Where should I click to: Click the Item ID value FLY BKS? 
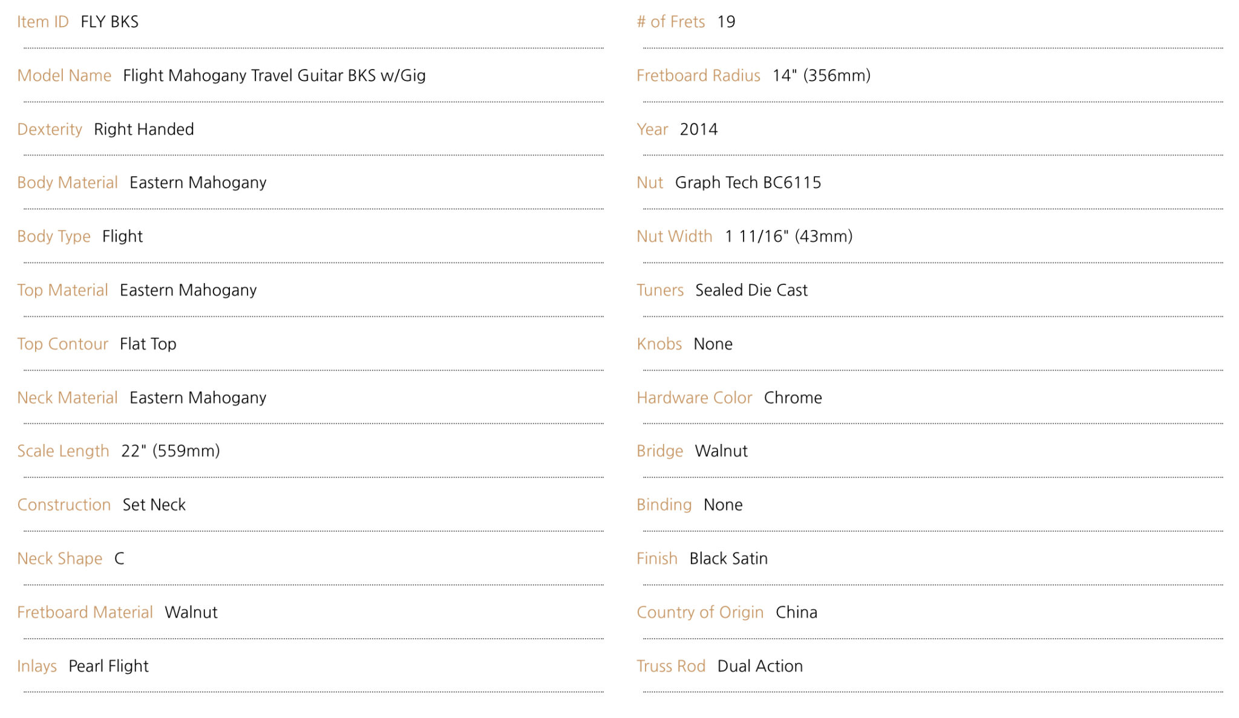coord(110,22)
